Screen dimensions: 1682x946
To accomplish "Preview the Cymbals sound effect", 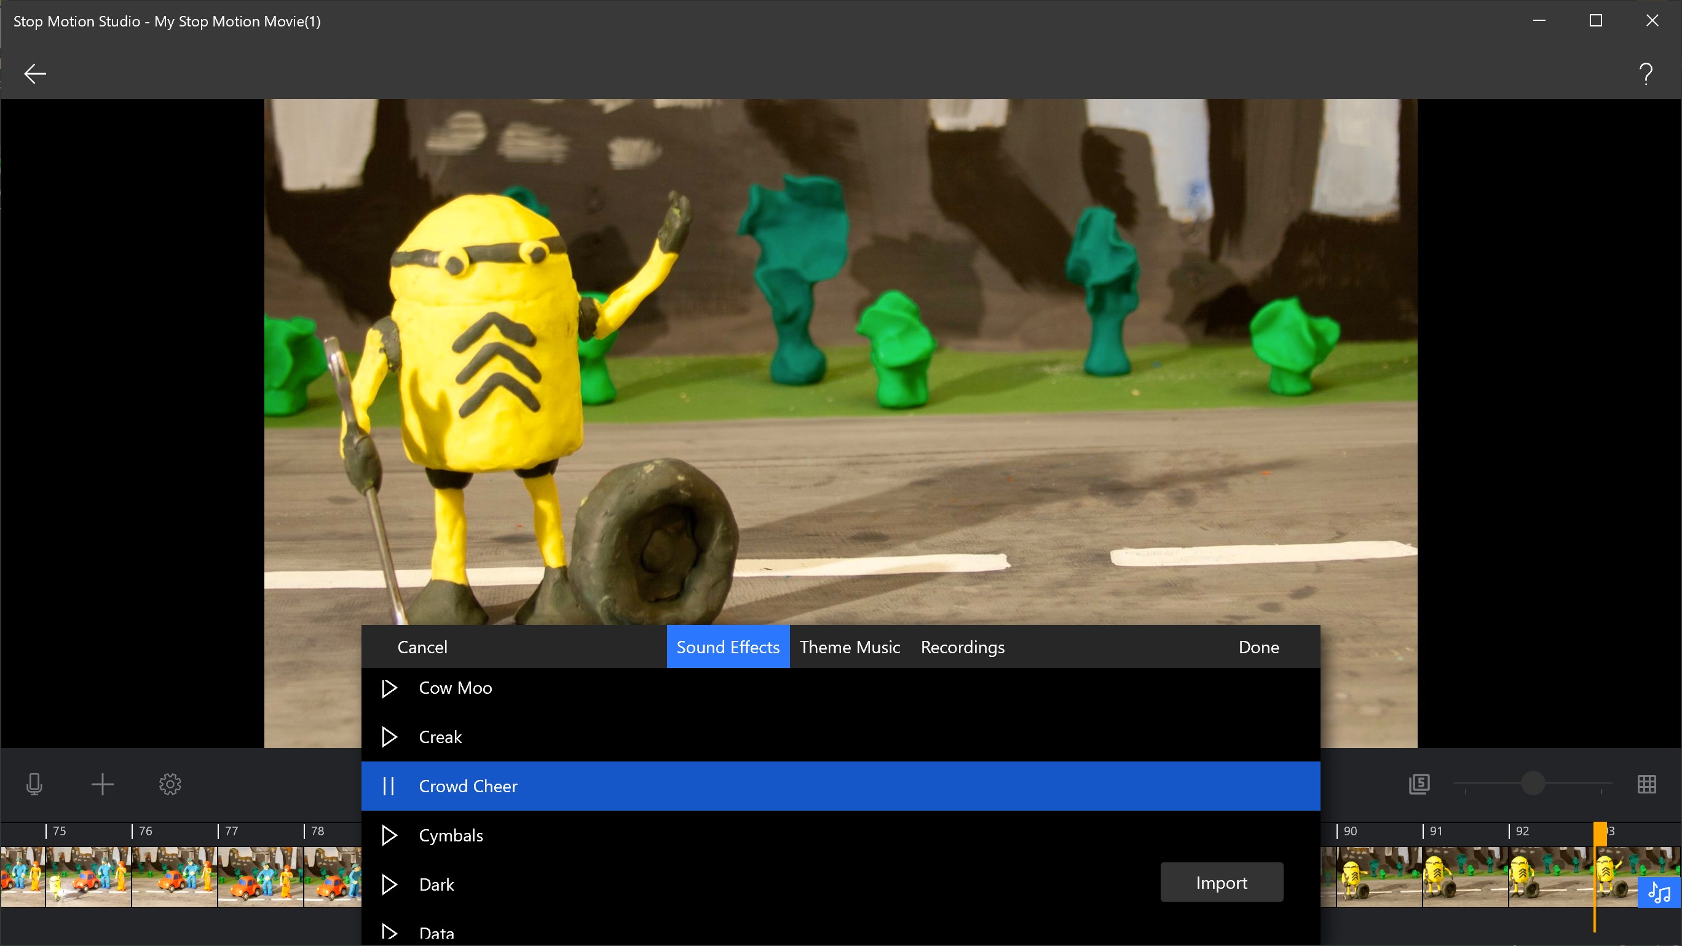I will click(390, 835).
